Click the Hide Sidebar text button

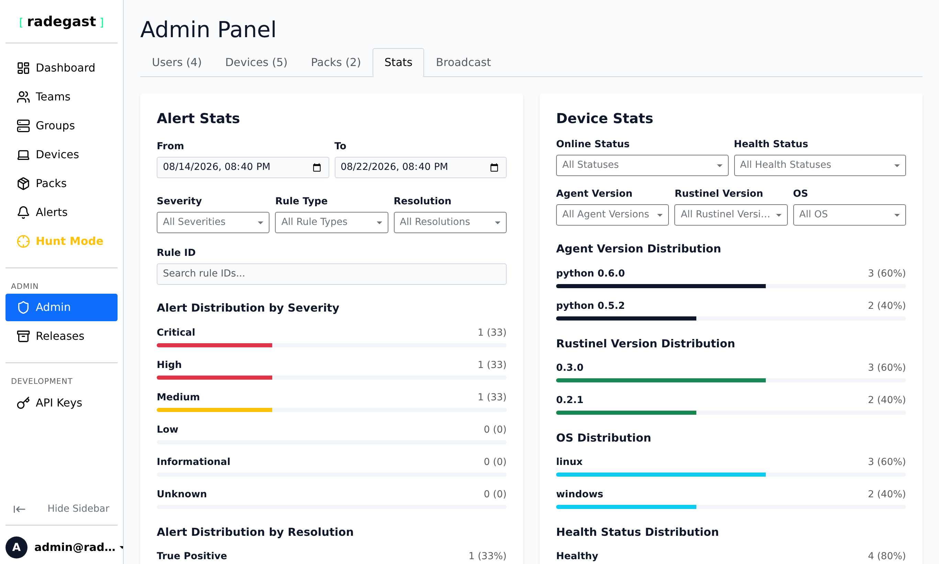[x=78, y=509]
